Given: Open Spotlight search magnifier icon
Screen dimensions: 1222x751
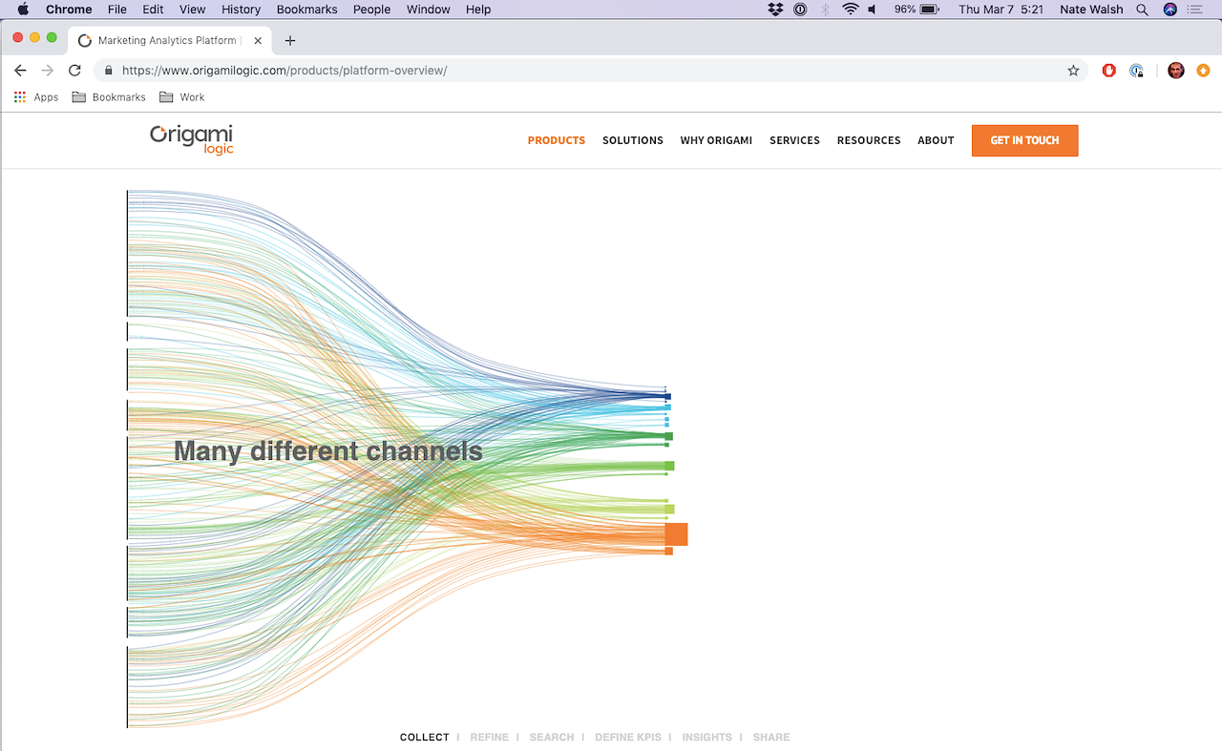Looking at the screenshot, I should (x=1142, y=10).
